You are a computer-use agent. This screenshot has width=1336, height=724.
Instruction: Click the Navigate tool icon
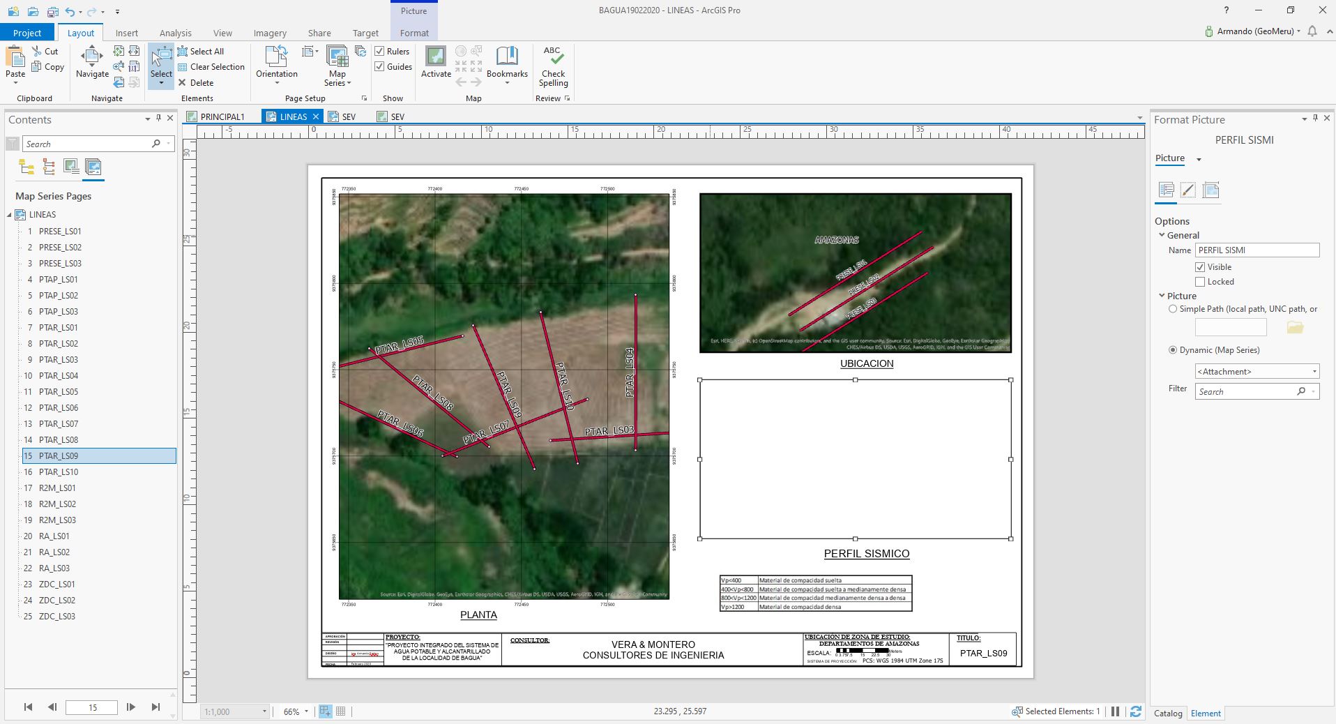coord(92,57)
